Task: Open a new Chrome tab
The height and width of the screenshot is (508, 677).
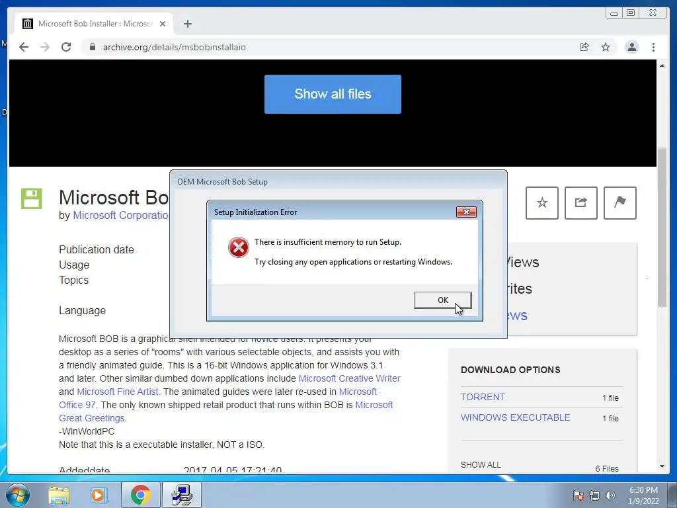Action: (187, 24)
